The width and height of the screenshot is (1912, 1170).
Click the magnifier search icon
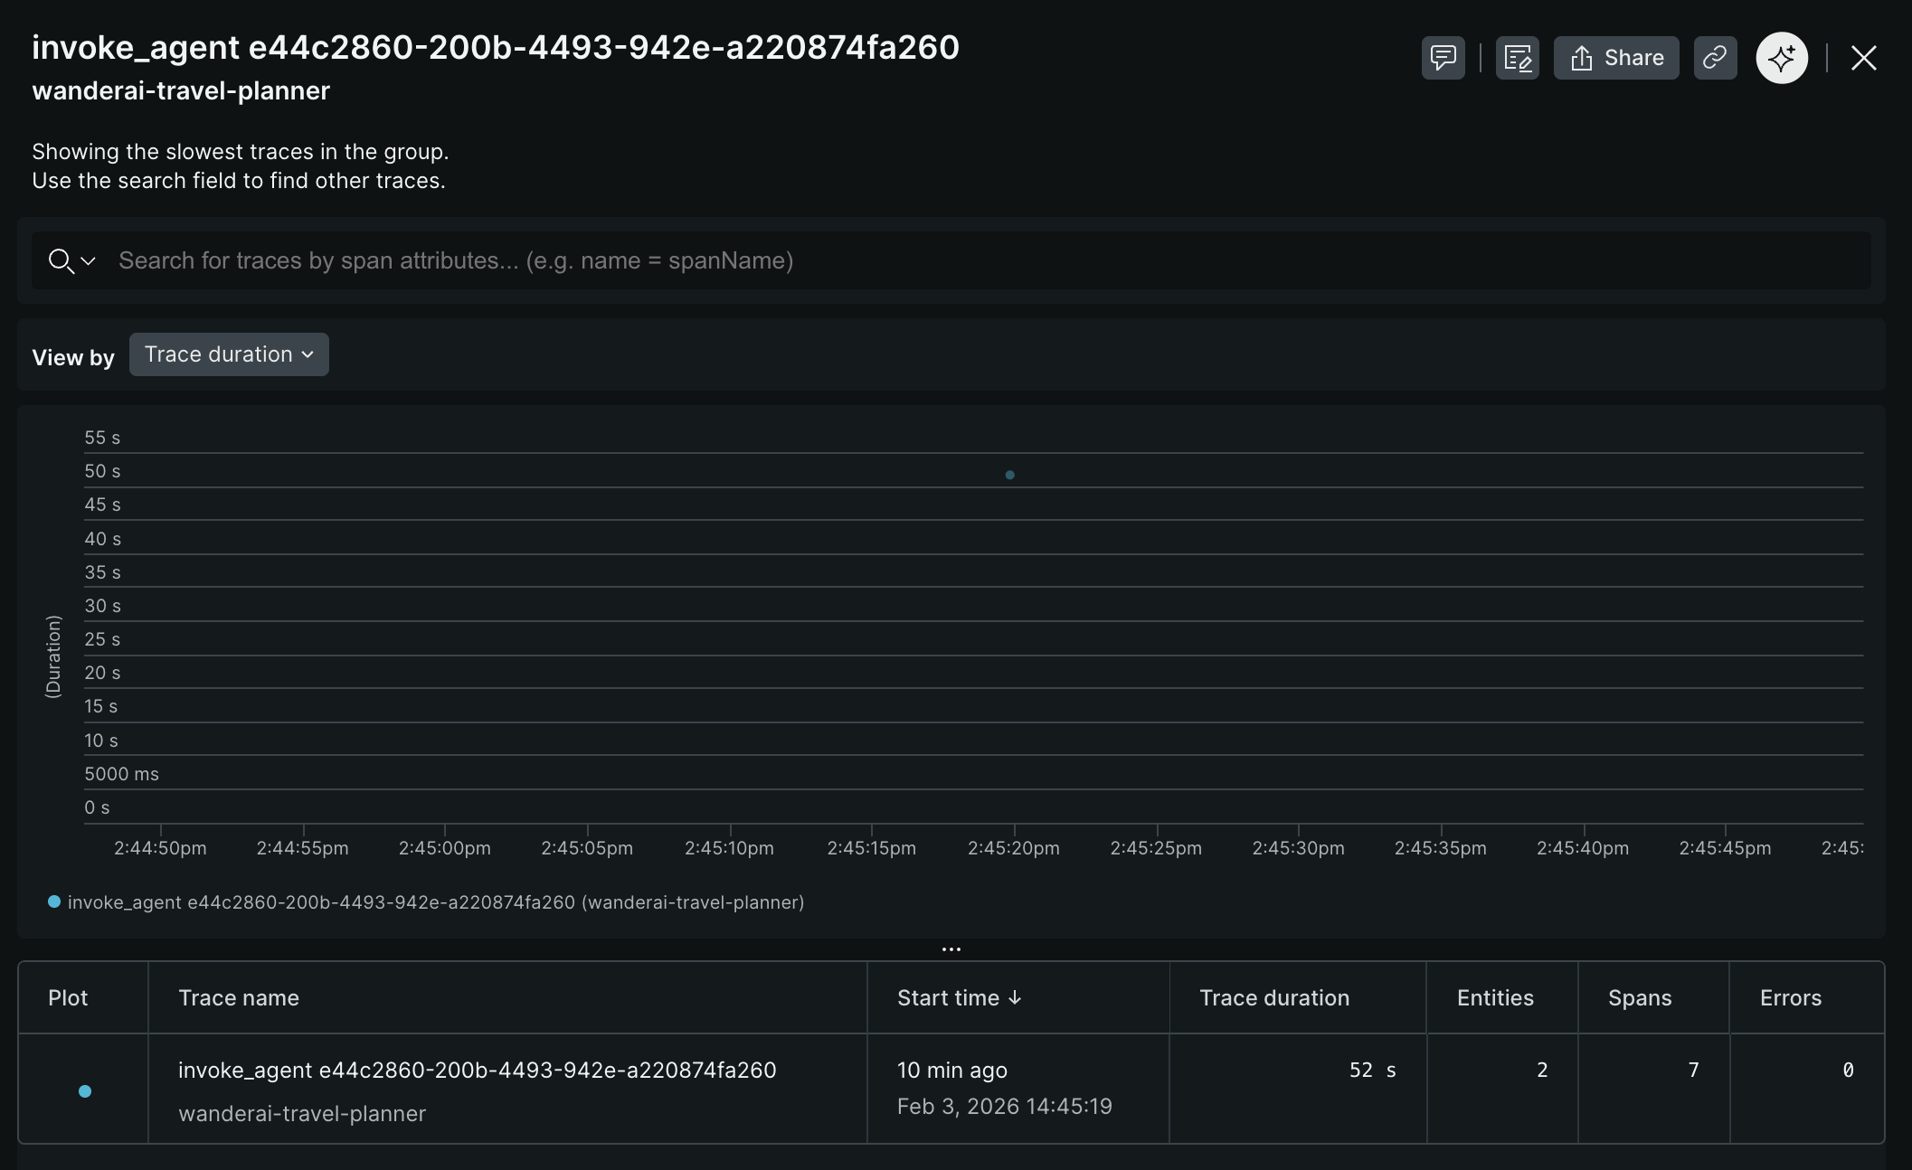click(61, 261)
